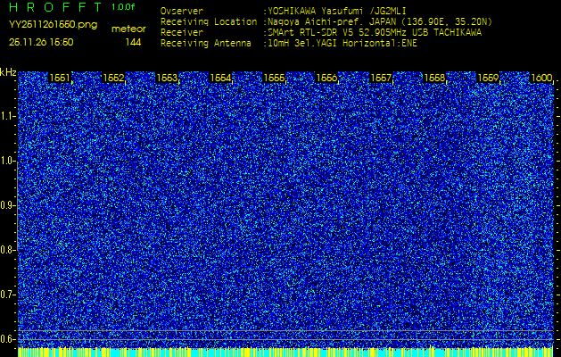The image size is (561, 357).
Task: Click the meteor count value 144
Action: click(133, 42)
